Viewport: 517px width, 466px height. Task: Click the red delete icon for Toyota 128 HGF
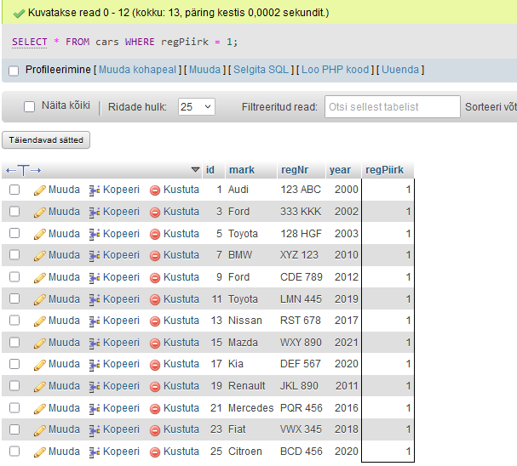point(155,234)
